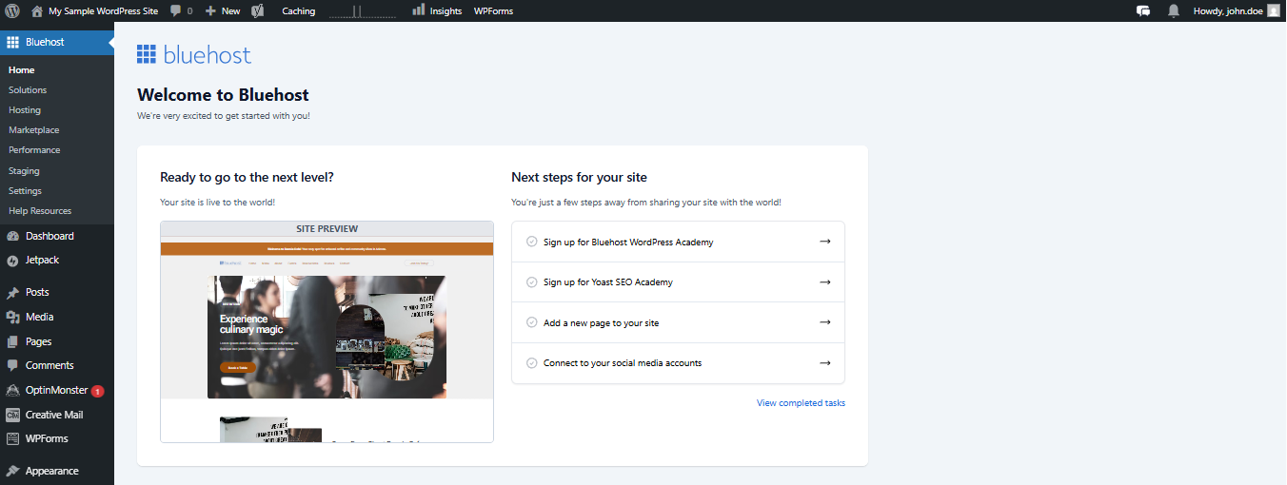Click the Insights label in admin bar
The image size is (1287, 485).
click(445, 11)
